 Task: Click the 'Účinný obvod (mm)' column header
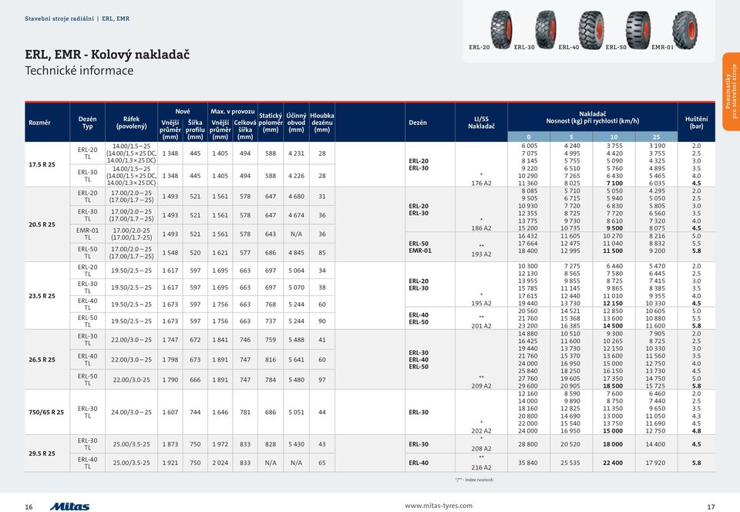(x=296, y=123)
